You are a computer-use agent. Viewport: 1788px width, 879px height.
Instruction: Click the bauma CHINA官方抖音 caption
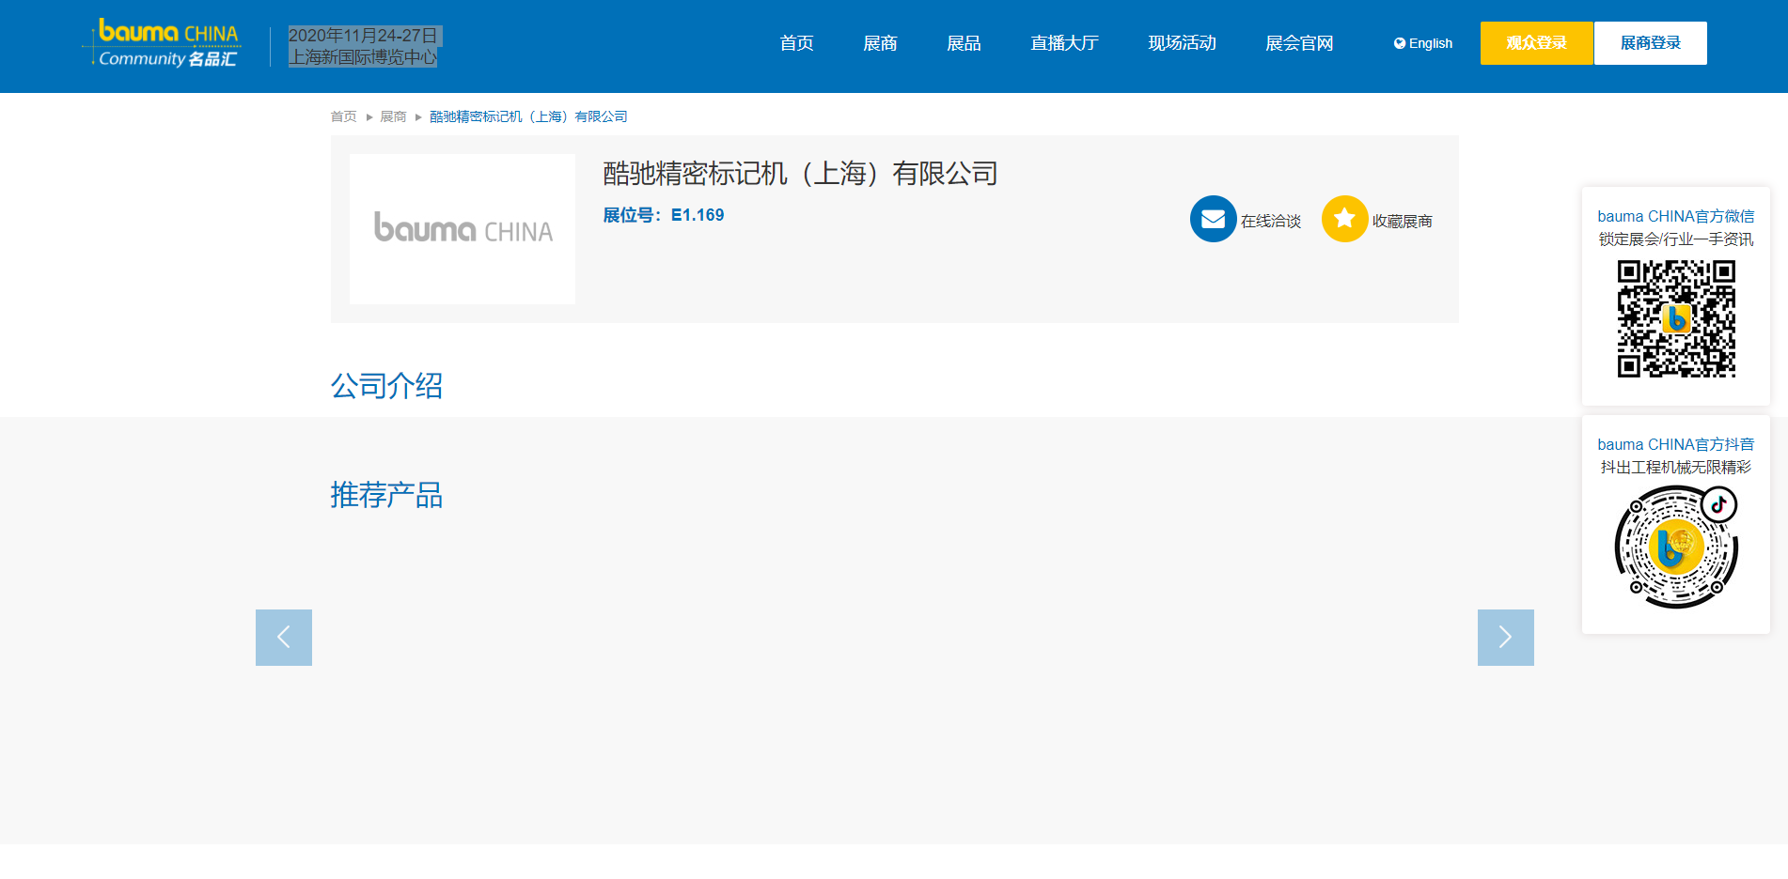click(1676, 444)
